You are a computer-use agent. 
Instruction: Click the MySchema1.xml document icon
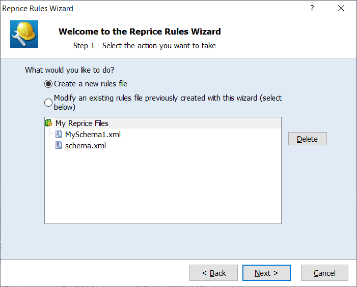[59, 134]
